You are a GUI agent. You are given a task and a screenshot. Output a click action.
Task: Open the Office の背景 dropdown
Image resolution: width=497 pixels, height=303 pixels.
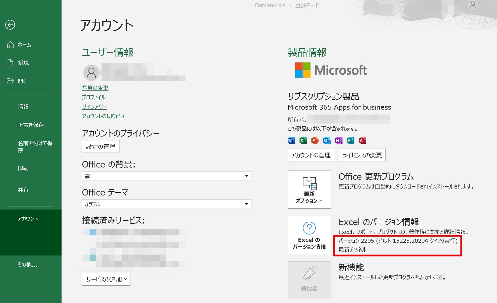click(x=166, y=176)
